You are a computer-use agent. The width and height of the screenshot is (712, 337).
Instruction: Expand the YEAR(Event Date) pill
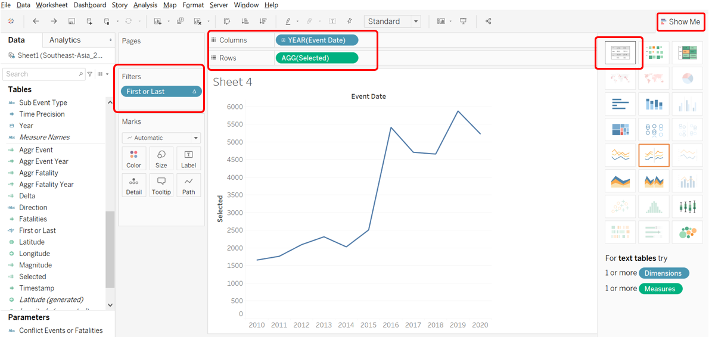point(283,40)
